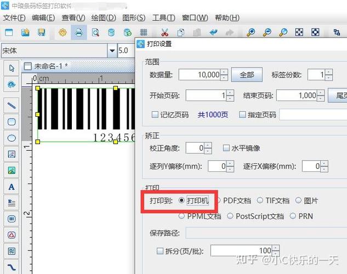This screenshot has height=274, width=347.
Task: Click the Zoom In magnifier icon
Action: pyautogui.click(x=251, y=32)
